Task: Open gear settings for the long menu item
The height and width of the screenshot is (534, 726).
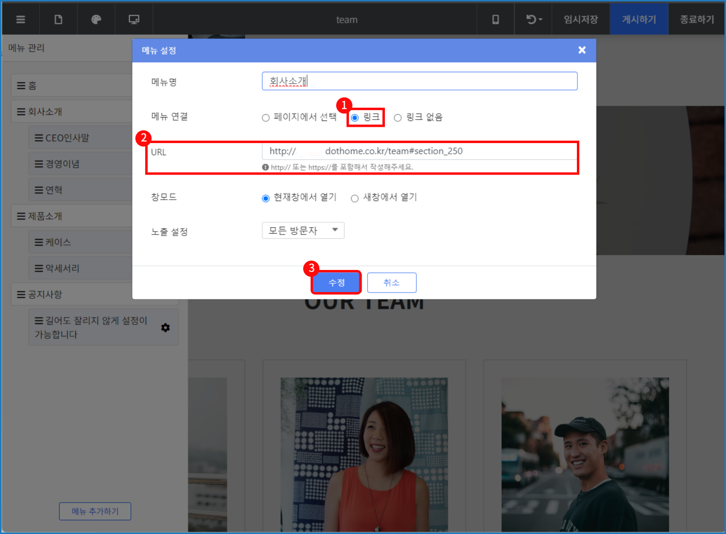Action: point(165,327)
